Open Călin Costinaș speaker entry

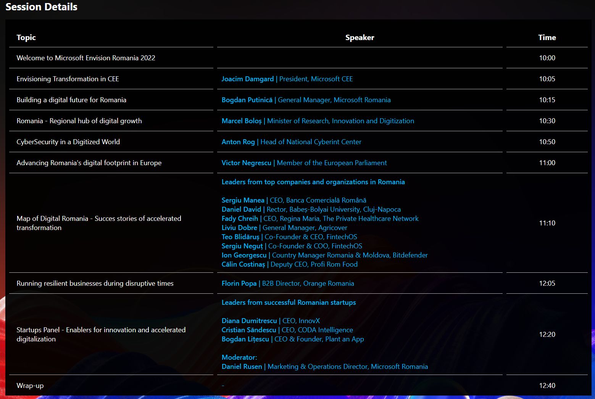tap(289, 264)
